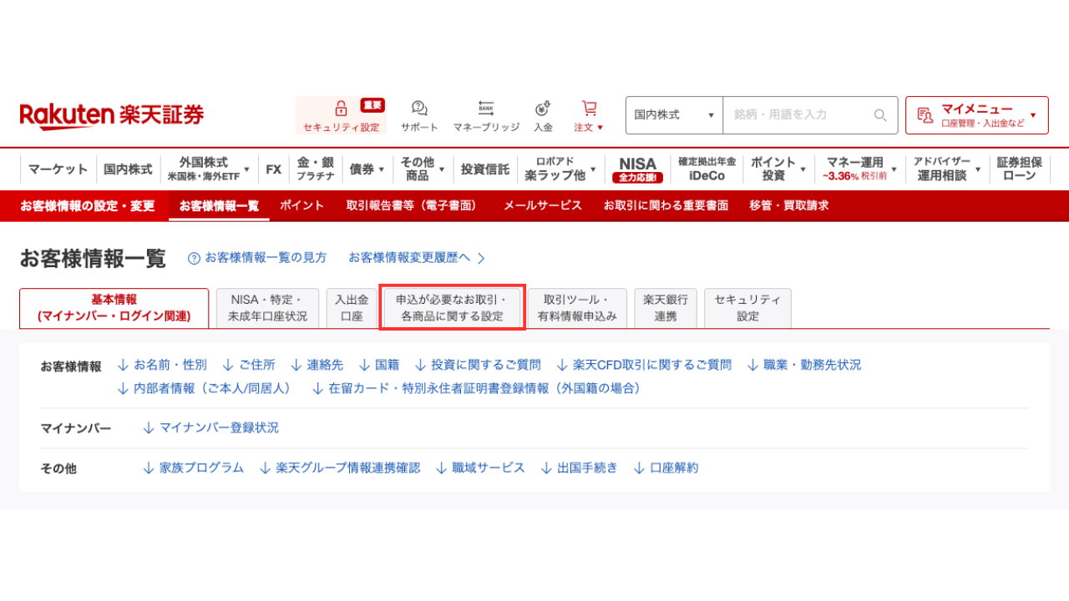Open the お客様情報変更履歴へ link

pyautogui.click(x=416, y=258)
